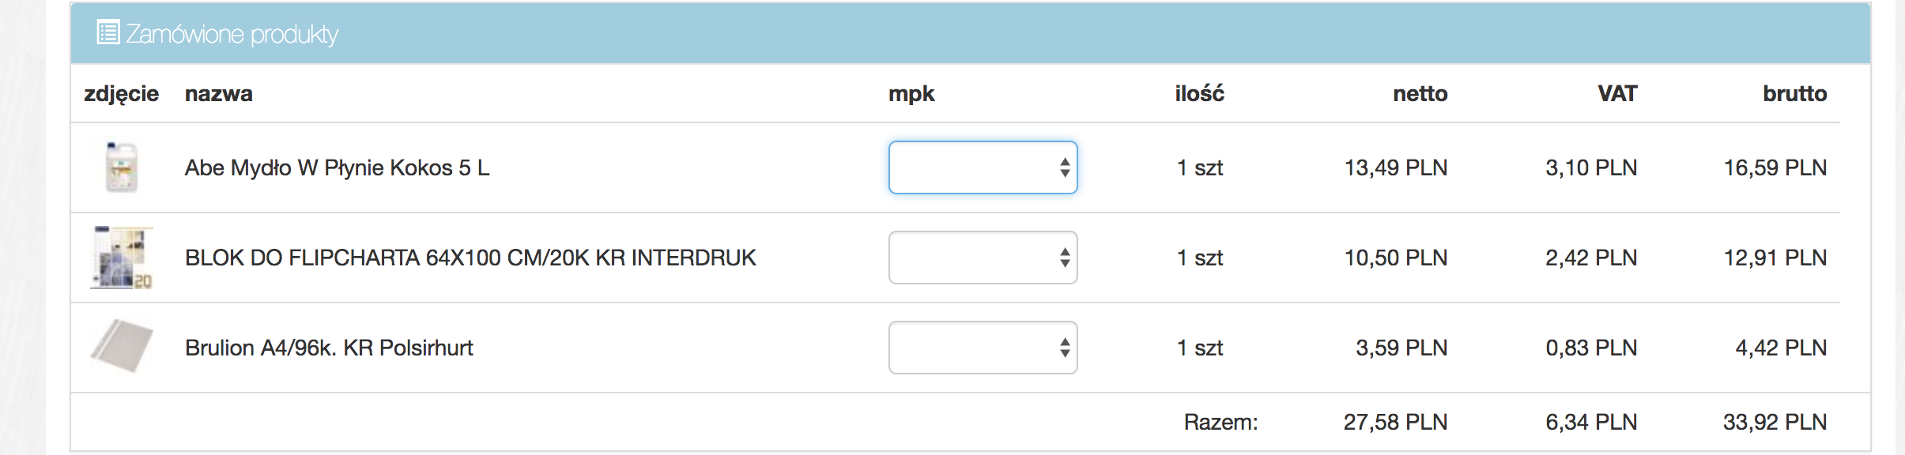Click the nazwa column header
Viewport: 1905px width, 455px height.
(218, 94)
